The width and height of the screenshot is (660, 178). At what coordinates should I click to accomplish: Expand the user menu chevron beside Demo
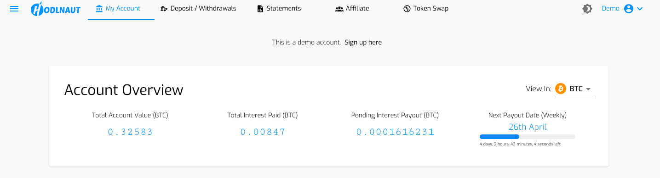point(639,9)
